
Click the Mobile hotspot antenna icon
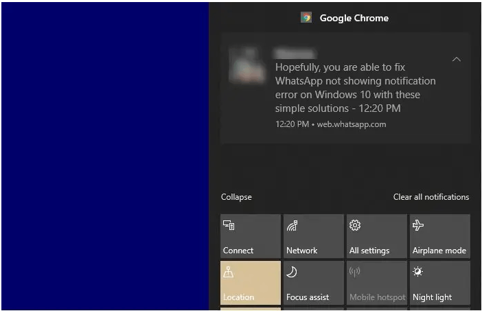[x=355, y=272]
